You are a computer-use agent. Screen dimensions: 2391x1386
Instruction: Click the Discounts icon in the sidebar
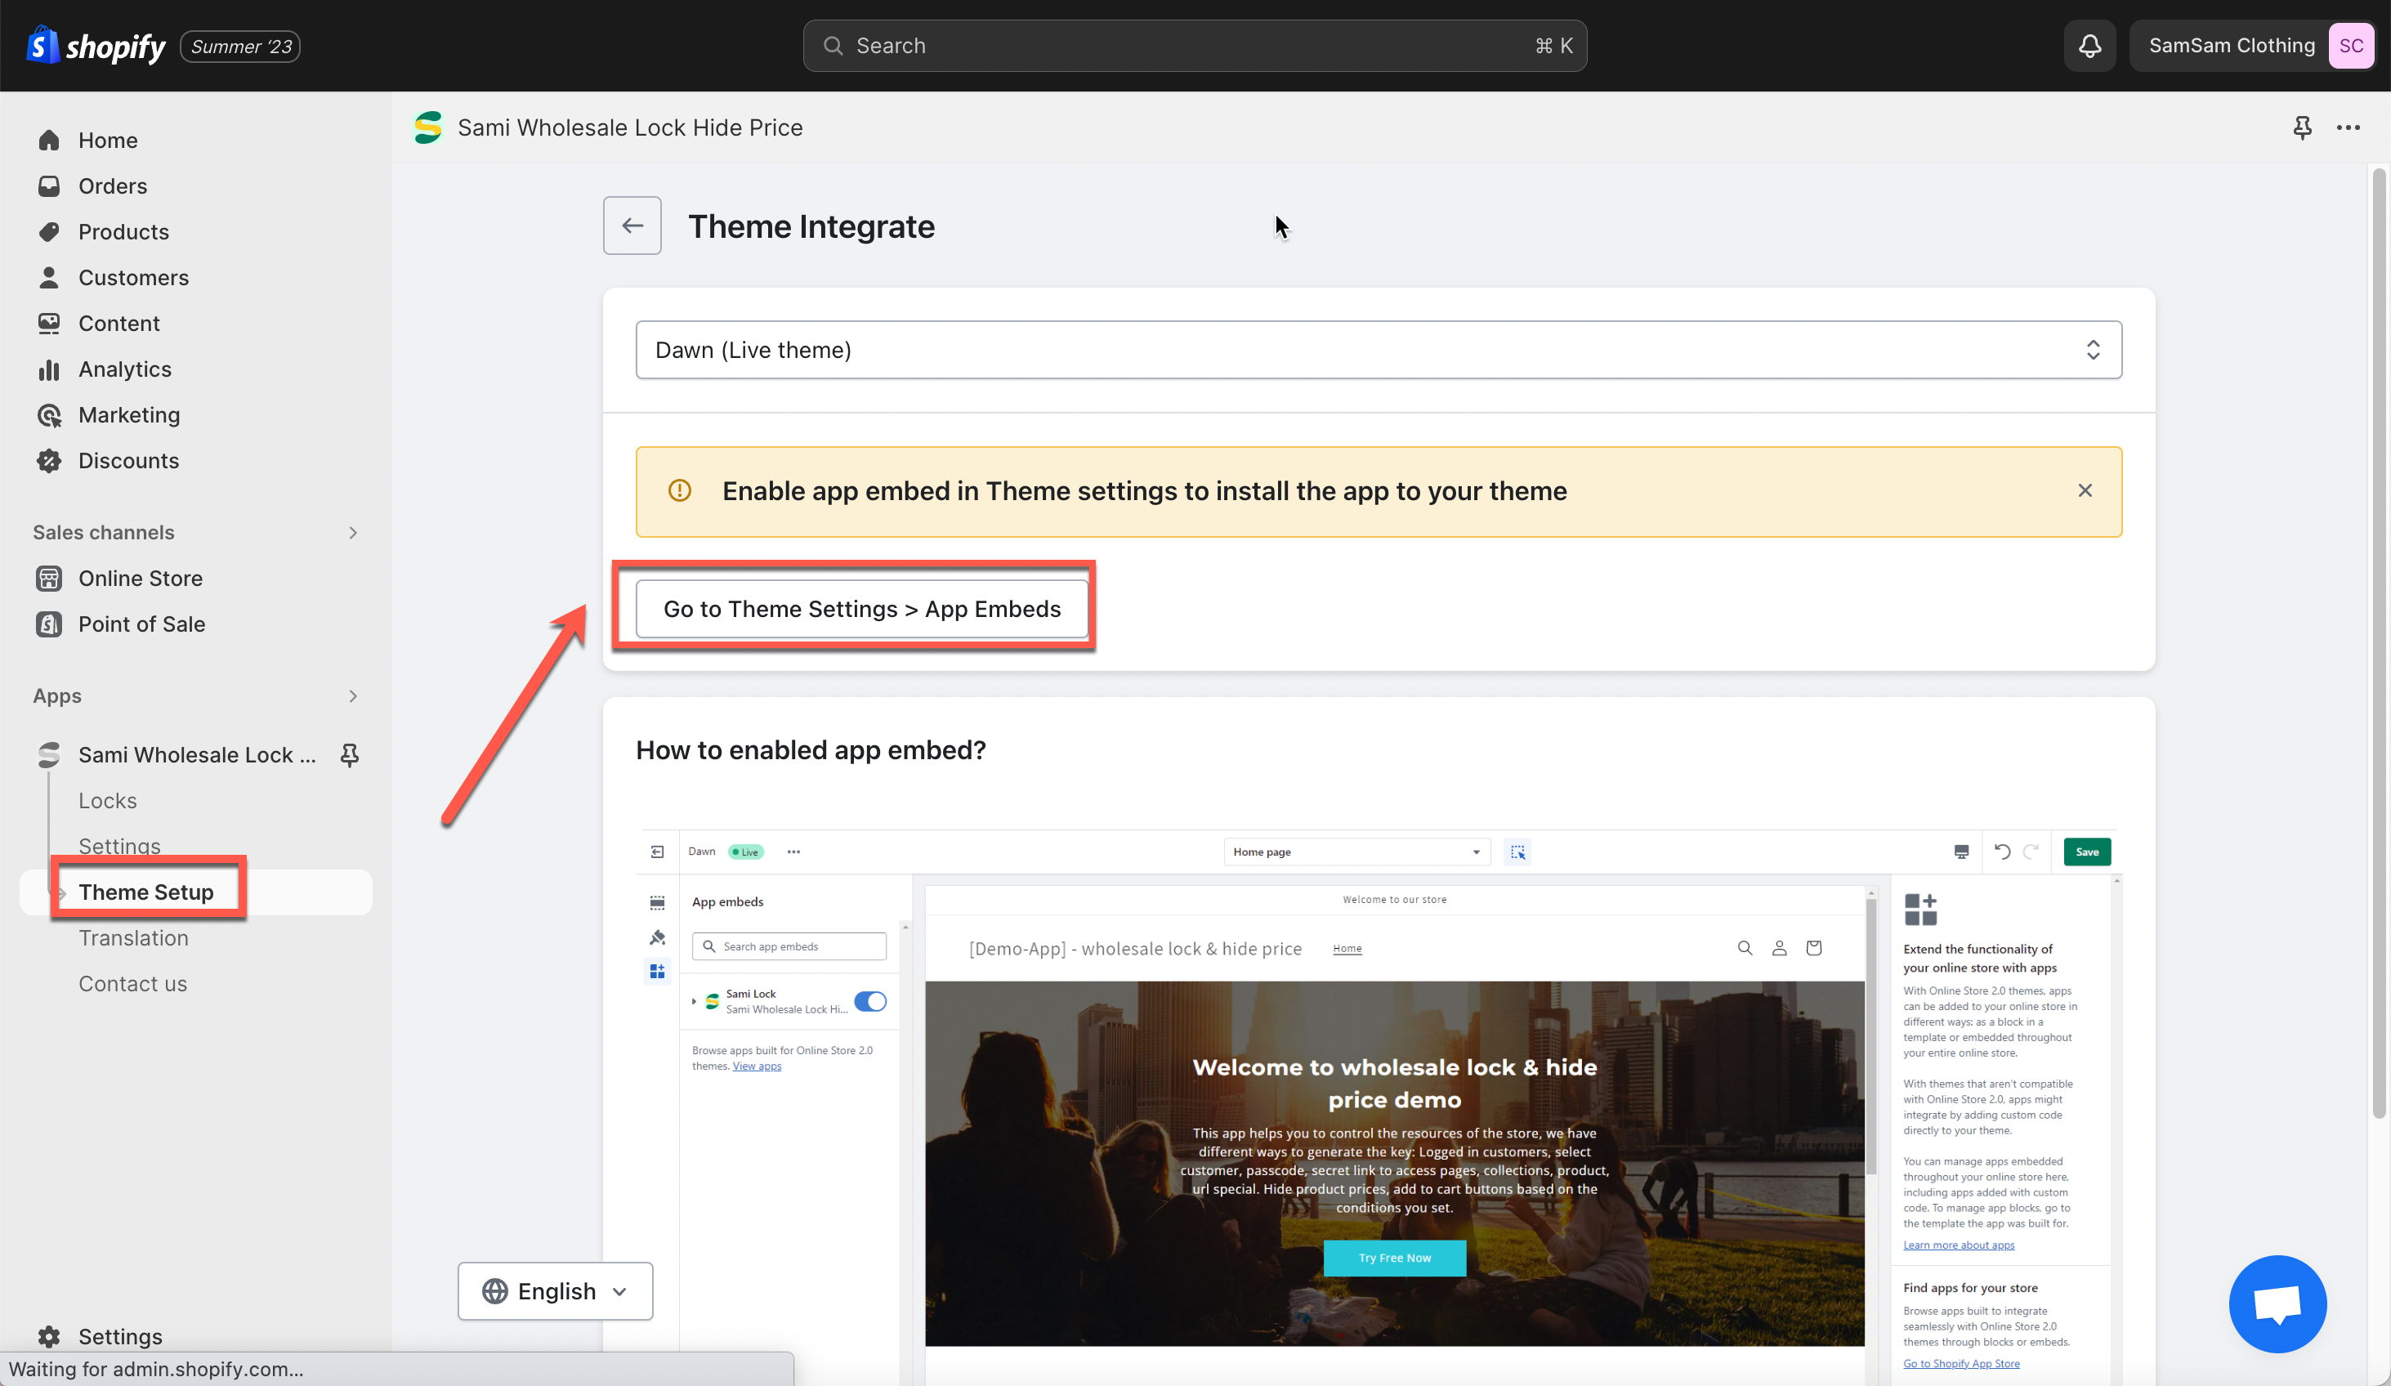pyautogui.click(x=48, y=461)
